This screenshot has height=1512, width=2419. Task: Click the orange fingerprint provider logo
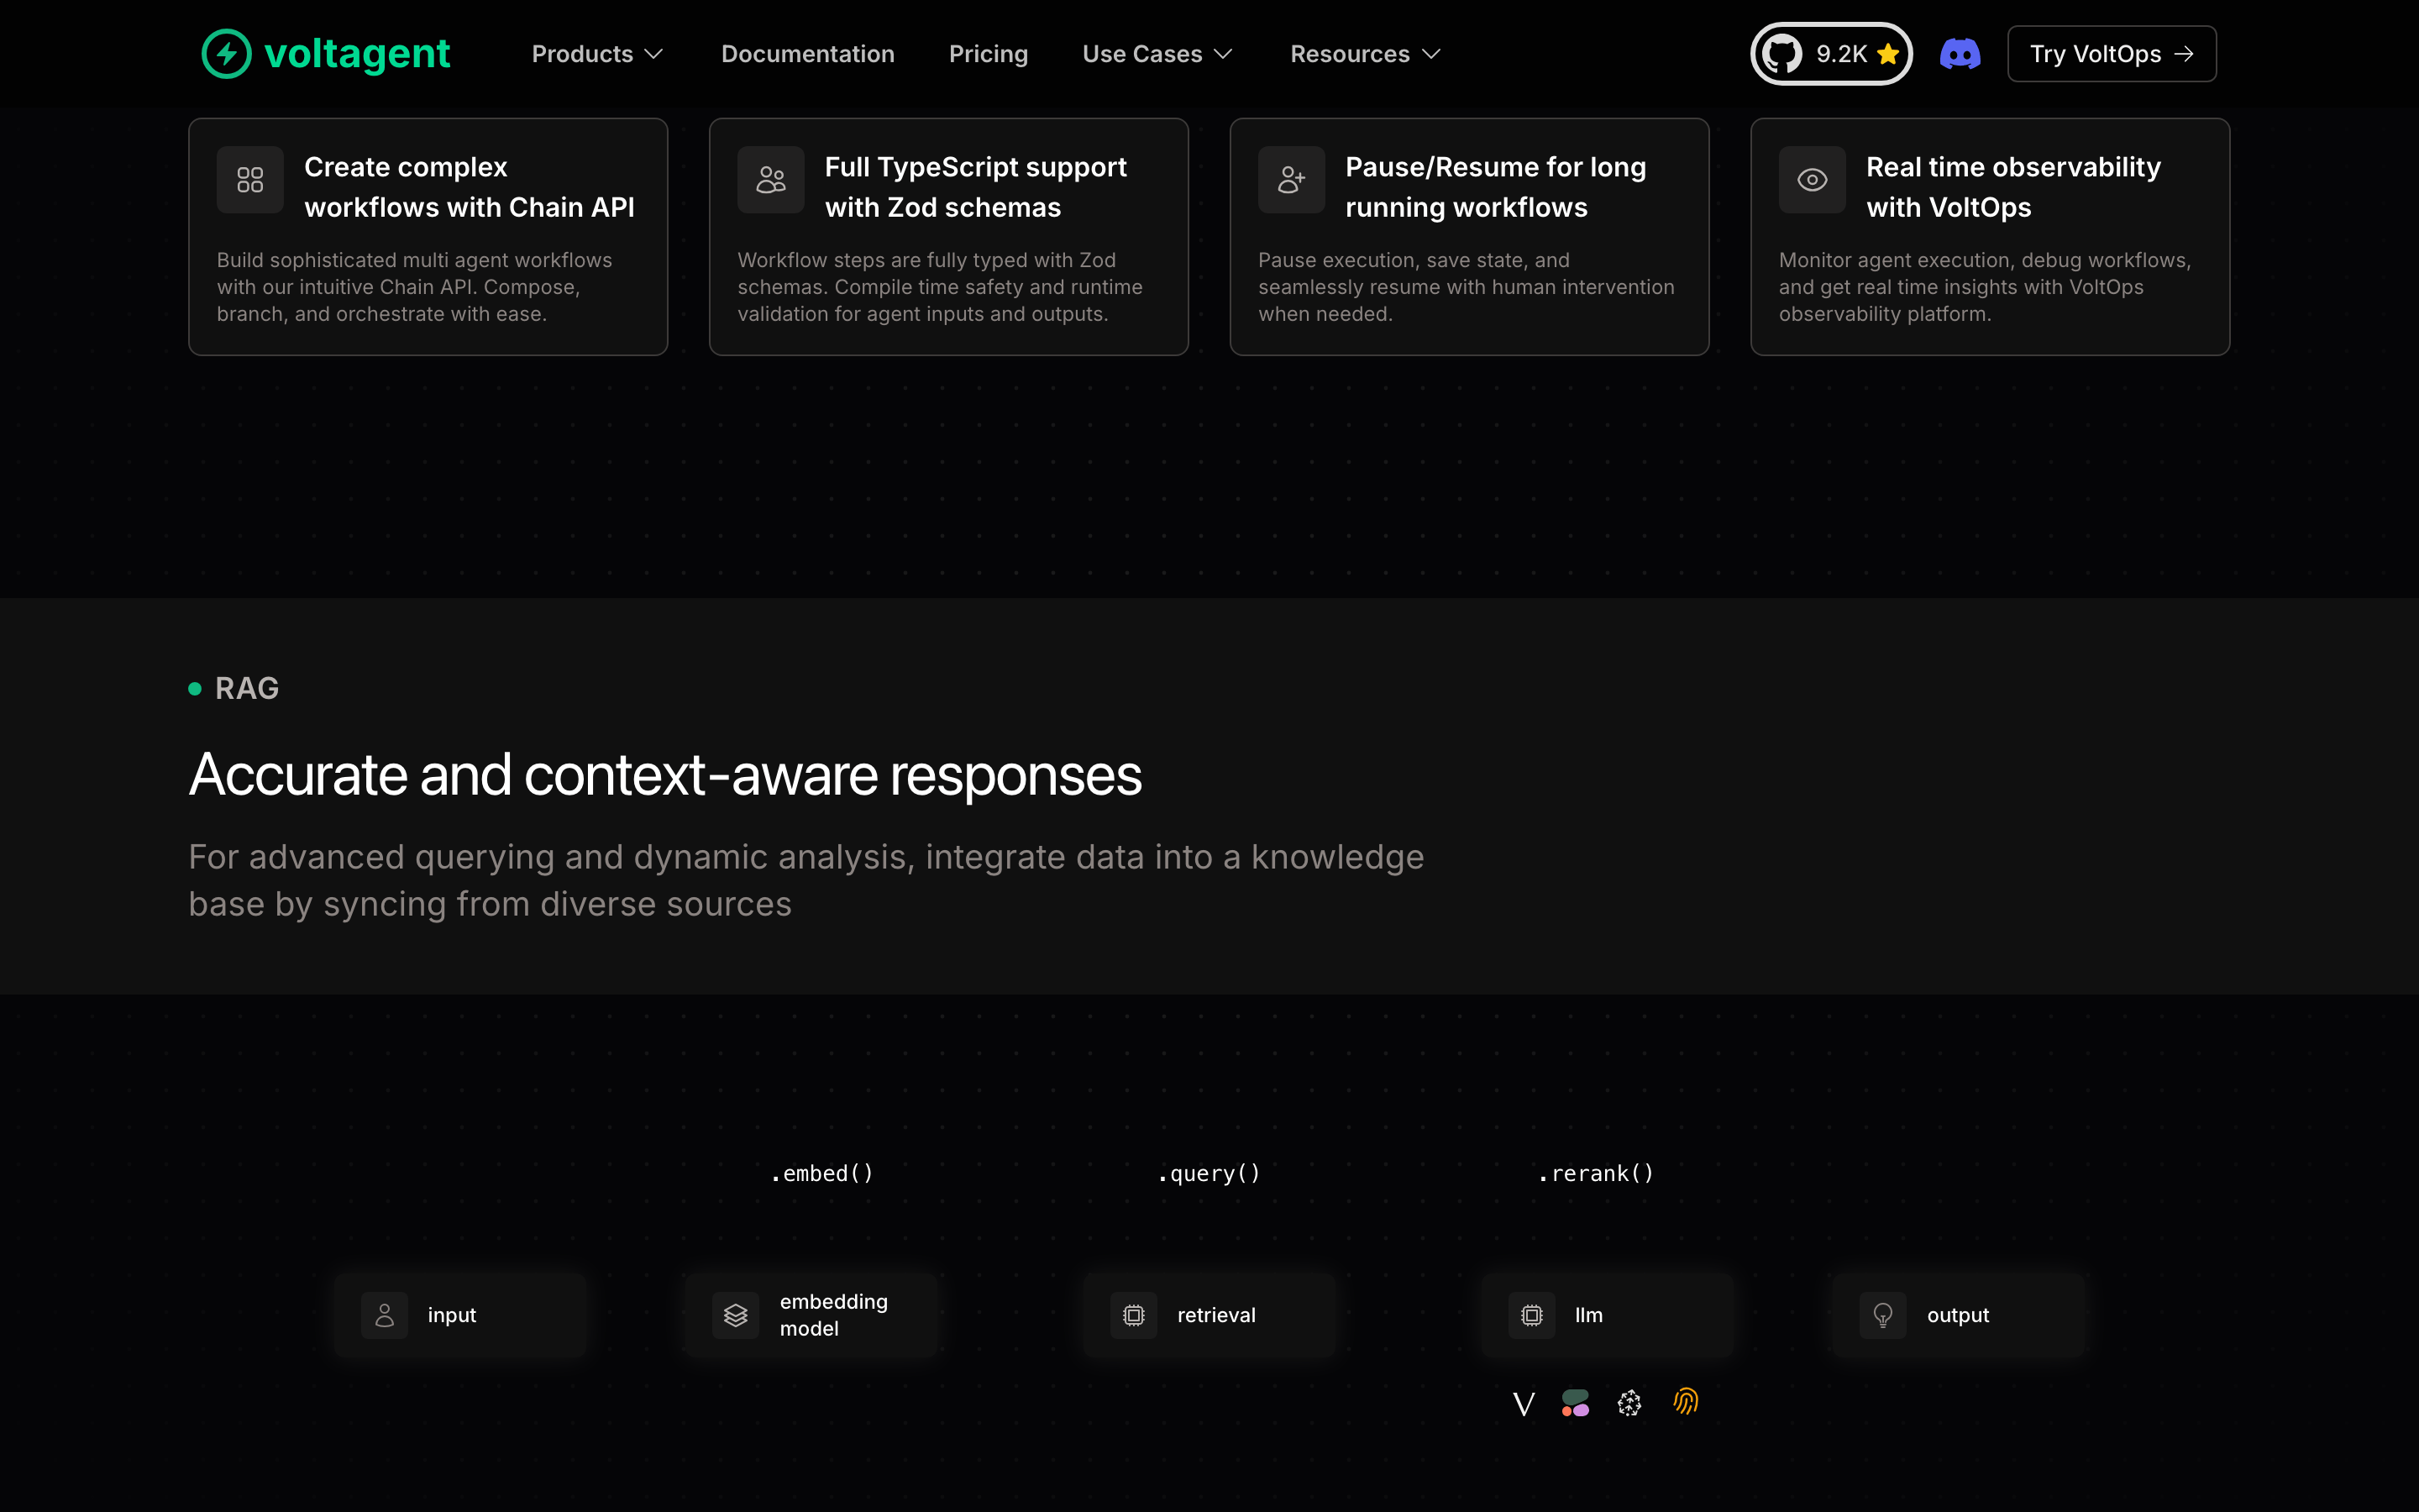[1685, 1402]
